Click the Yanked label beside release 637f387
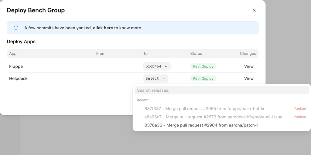Screen dimensions: 311x155 (300, 109)
